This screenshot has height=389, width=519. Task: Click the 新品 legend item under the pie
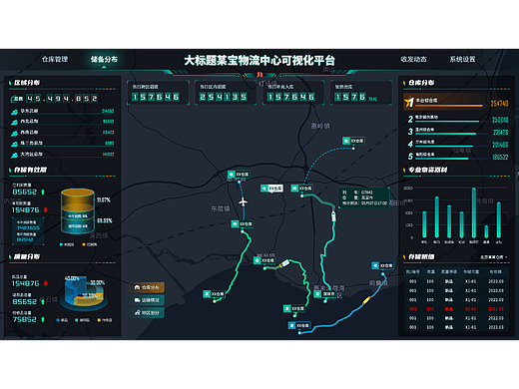[x=62, y=320]
